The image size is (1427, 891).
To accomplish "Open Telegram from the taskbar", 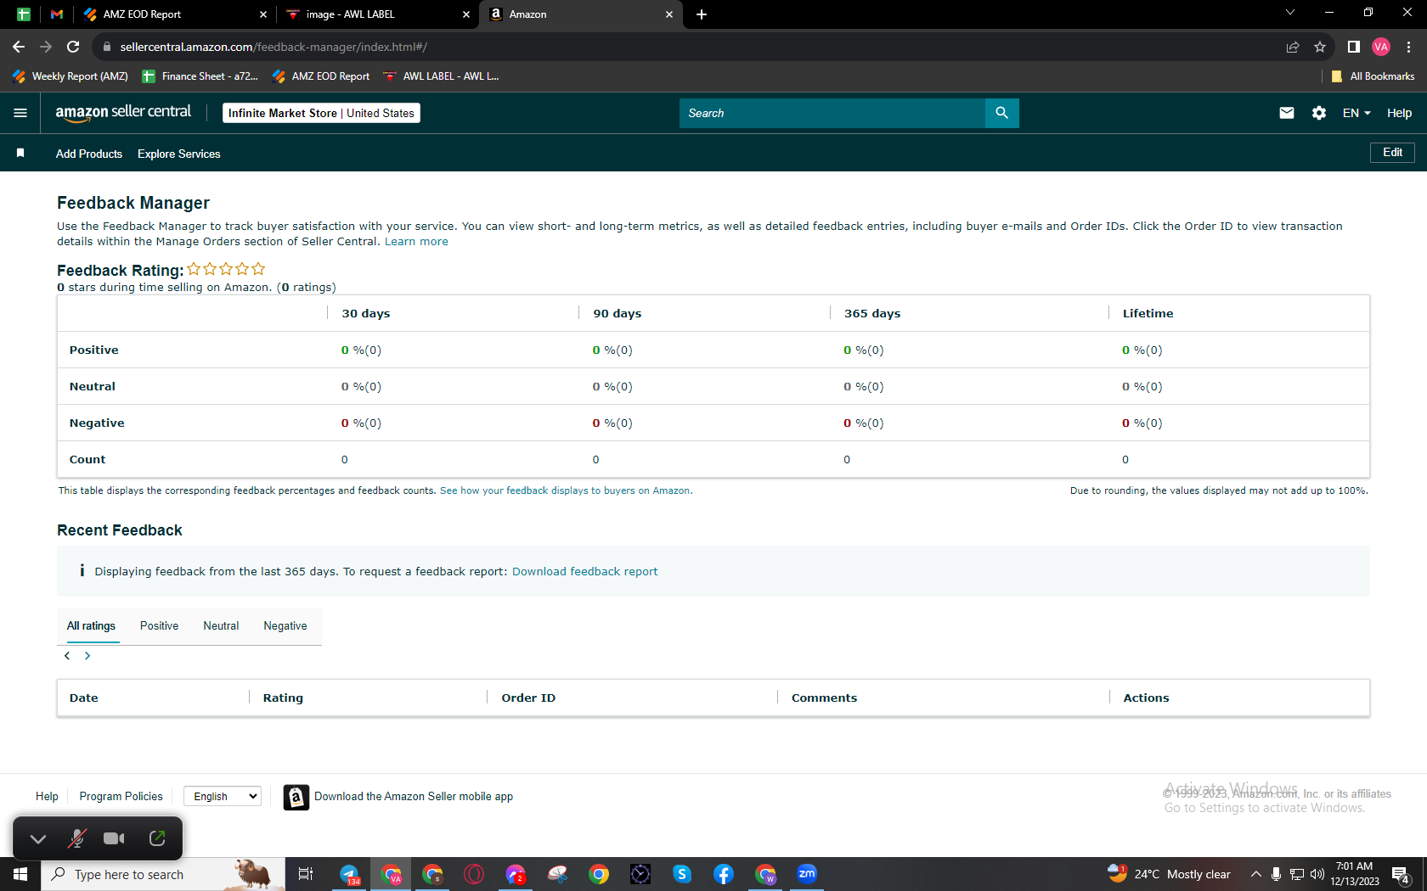I will (349, 874).
